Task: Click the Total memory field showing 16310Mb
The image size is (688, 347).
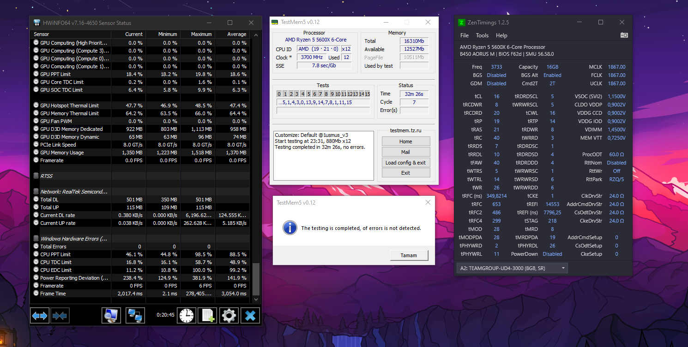Action: [414, 41]
